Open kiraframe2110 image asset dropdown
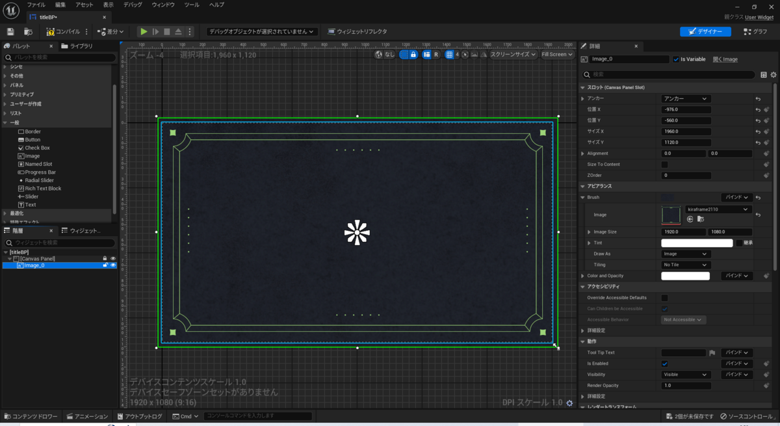The image size is (780, 426). pos(718,209)
